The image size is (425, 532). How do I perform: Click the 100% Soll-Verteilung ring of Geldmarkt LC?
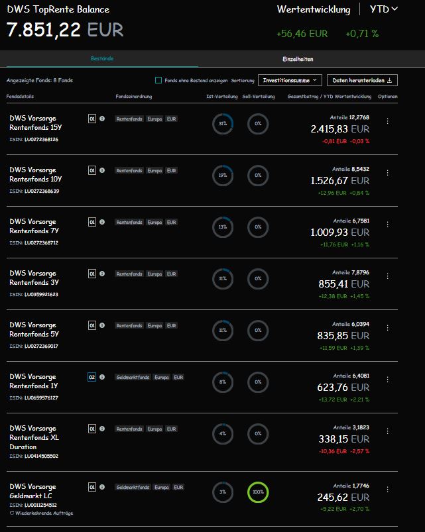click(x=258, y=492)
